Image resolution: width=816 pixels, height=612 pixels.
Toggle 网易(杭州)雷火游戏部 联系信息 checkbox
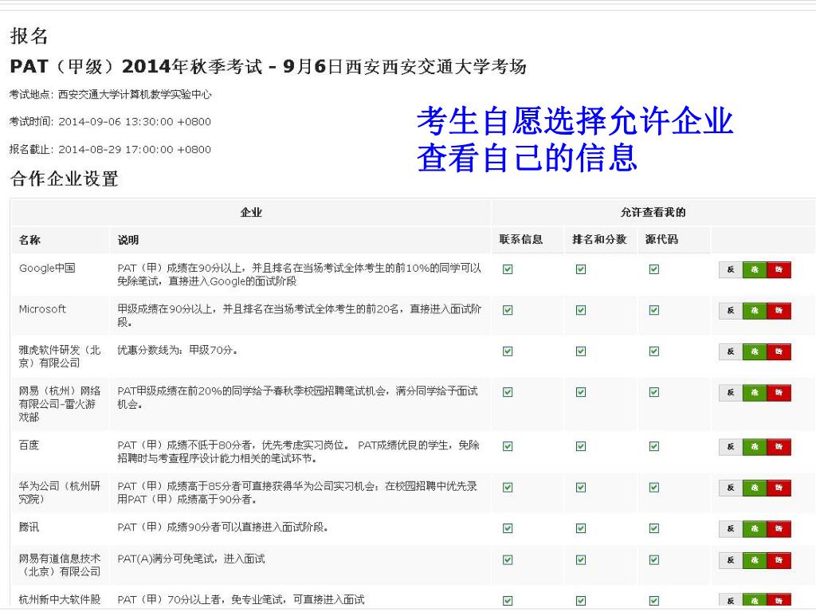(x=508, y=392)
